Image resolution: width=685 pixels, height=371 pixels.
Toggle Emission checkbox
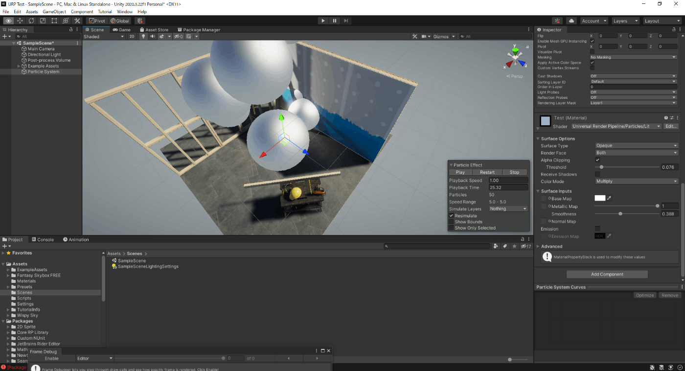coord(597,229)
